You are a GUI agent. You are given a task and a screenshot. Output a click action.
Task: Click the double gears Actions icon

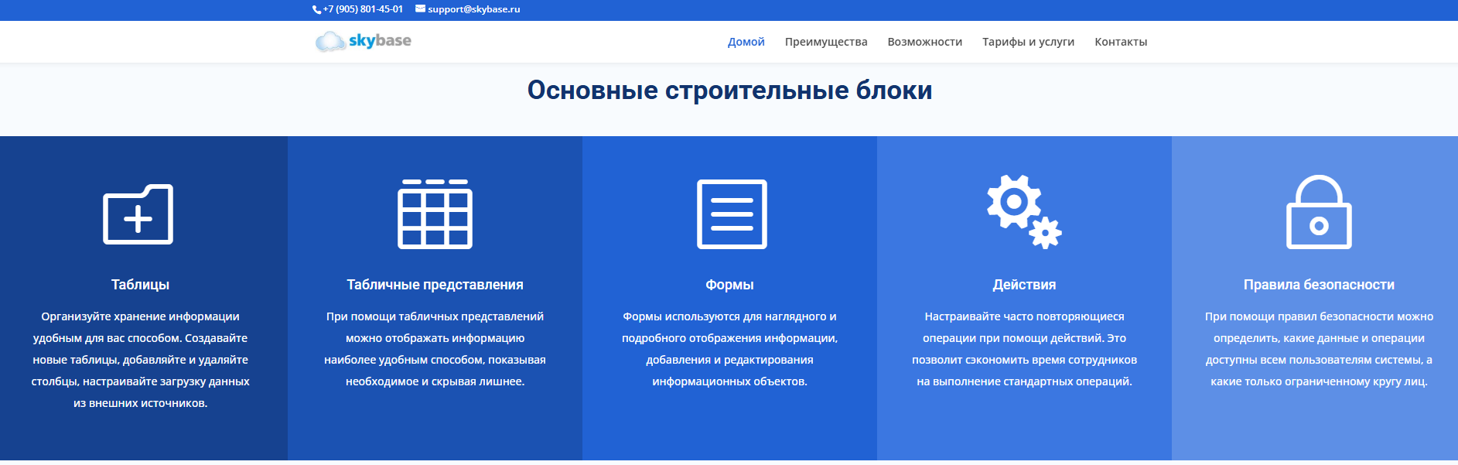pyautogui.click(x=1024, y=212)
